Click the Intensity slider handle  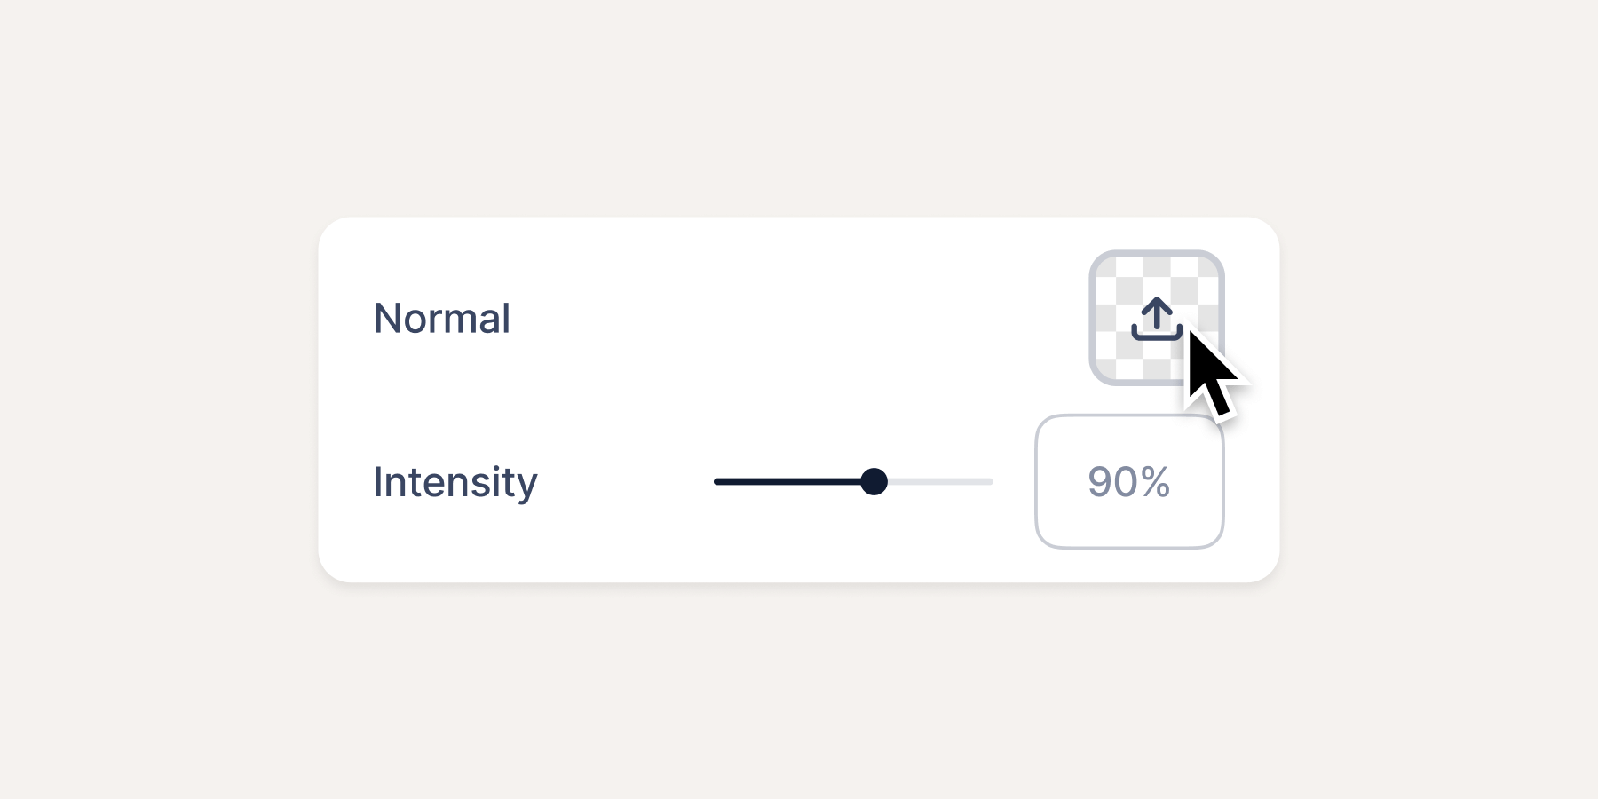click(x=874, y=481)
